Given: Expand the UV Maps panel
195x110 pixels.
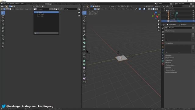Looking at the screenshot, I should click(169, 55).
